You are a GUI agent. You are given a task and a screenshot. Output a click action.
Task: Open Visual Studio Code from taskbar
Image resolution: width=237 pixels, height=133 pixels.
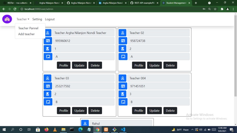click(123, 129)
